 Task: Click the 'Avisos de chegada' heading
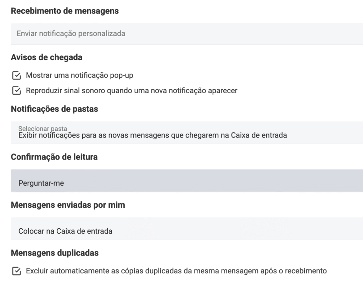(x=47, y=57)
